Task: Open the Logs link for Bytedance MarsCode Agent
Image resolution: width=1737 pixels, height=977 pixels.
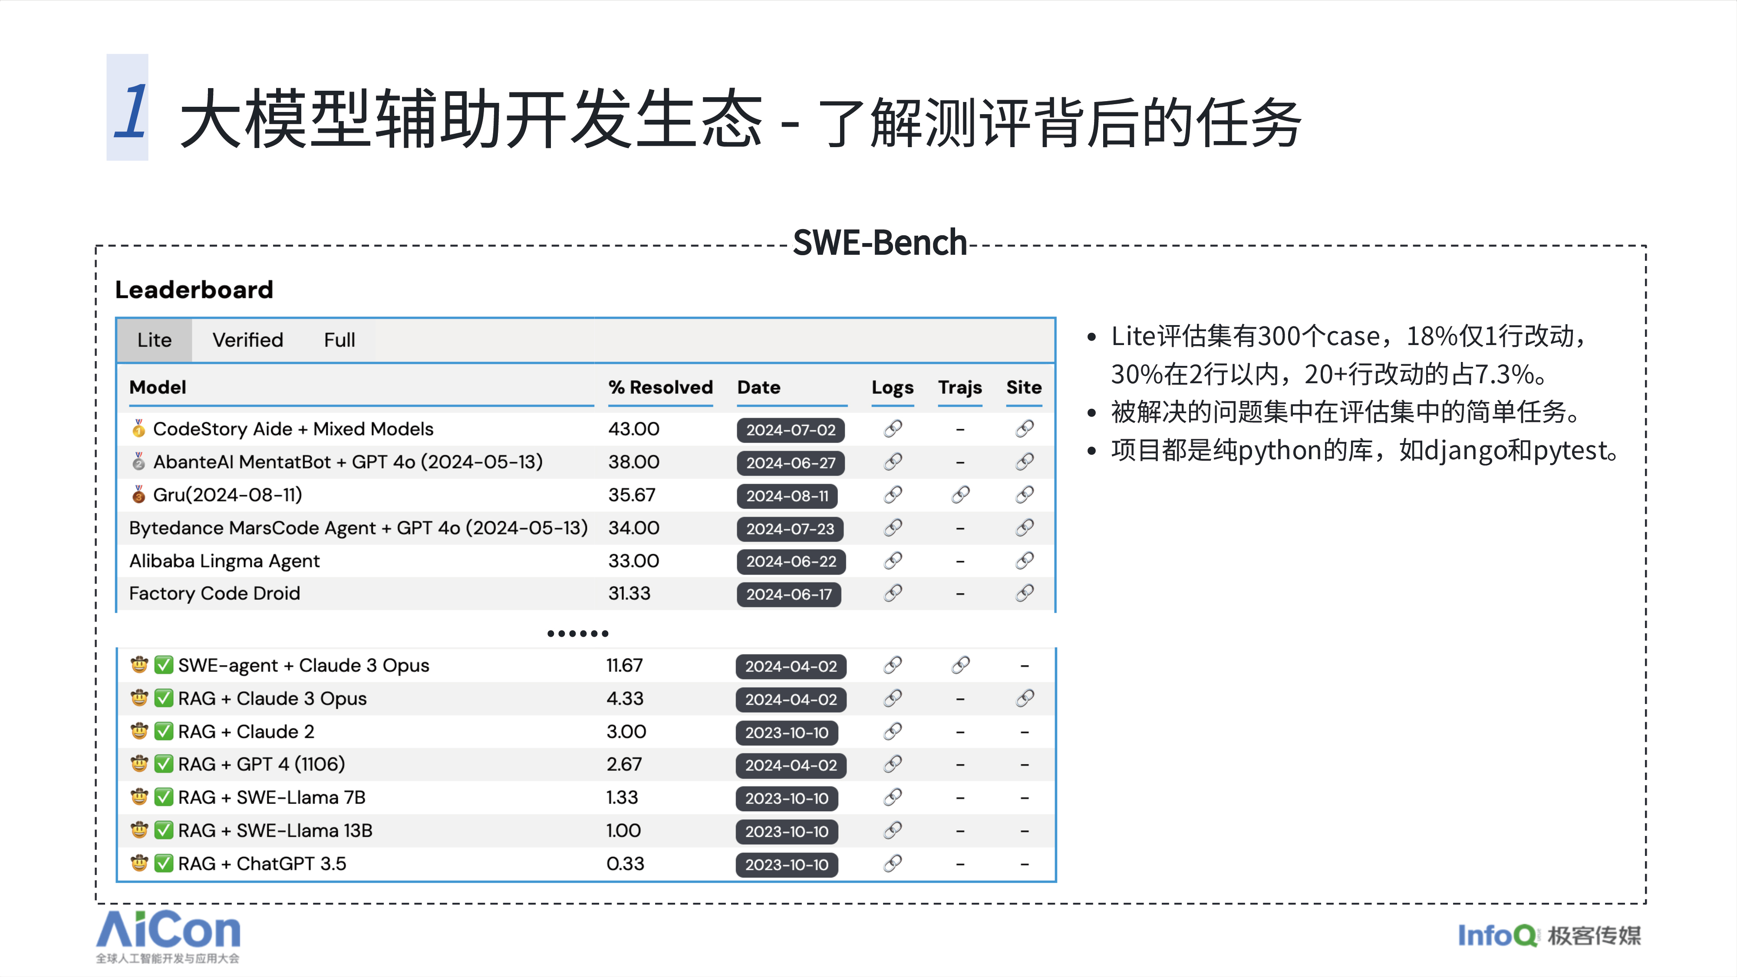Action: coord(893,528)
